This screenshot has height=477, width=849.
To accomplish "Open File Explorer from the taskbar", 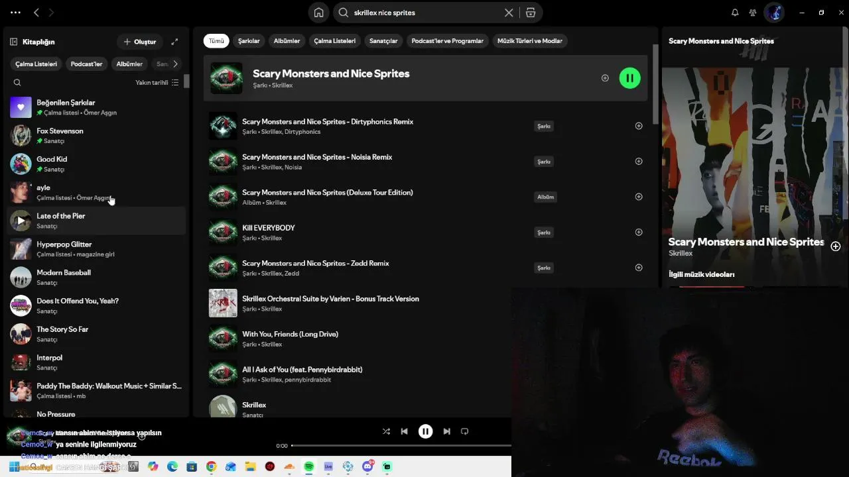I will [x=250, y=466].
